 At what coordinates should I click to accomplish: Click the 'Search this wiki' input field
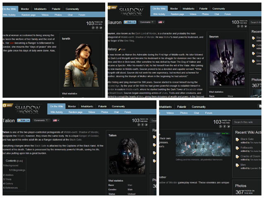[x=247, y=122]
